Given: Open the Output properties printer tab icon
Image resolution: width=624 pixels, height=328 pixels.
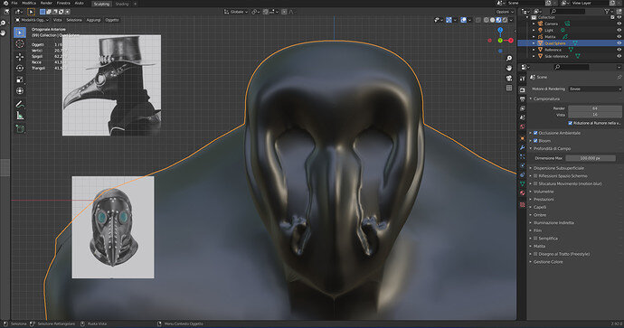Looking at the screenshot, I should coord(522,99).
